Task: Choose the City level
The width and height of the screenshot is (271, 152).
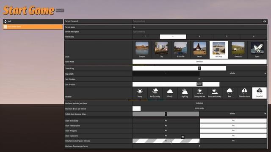Action: (161, 50)
